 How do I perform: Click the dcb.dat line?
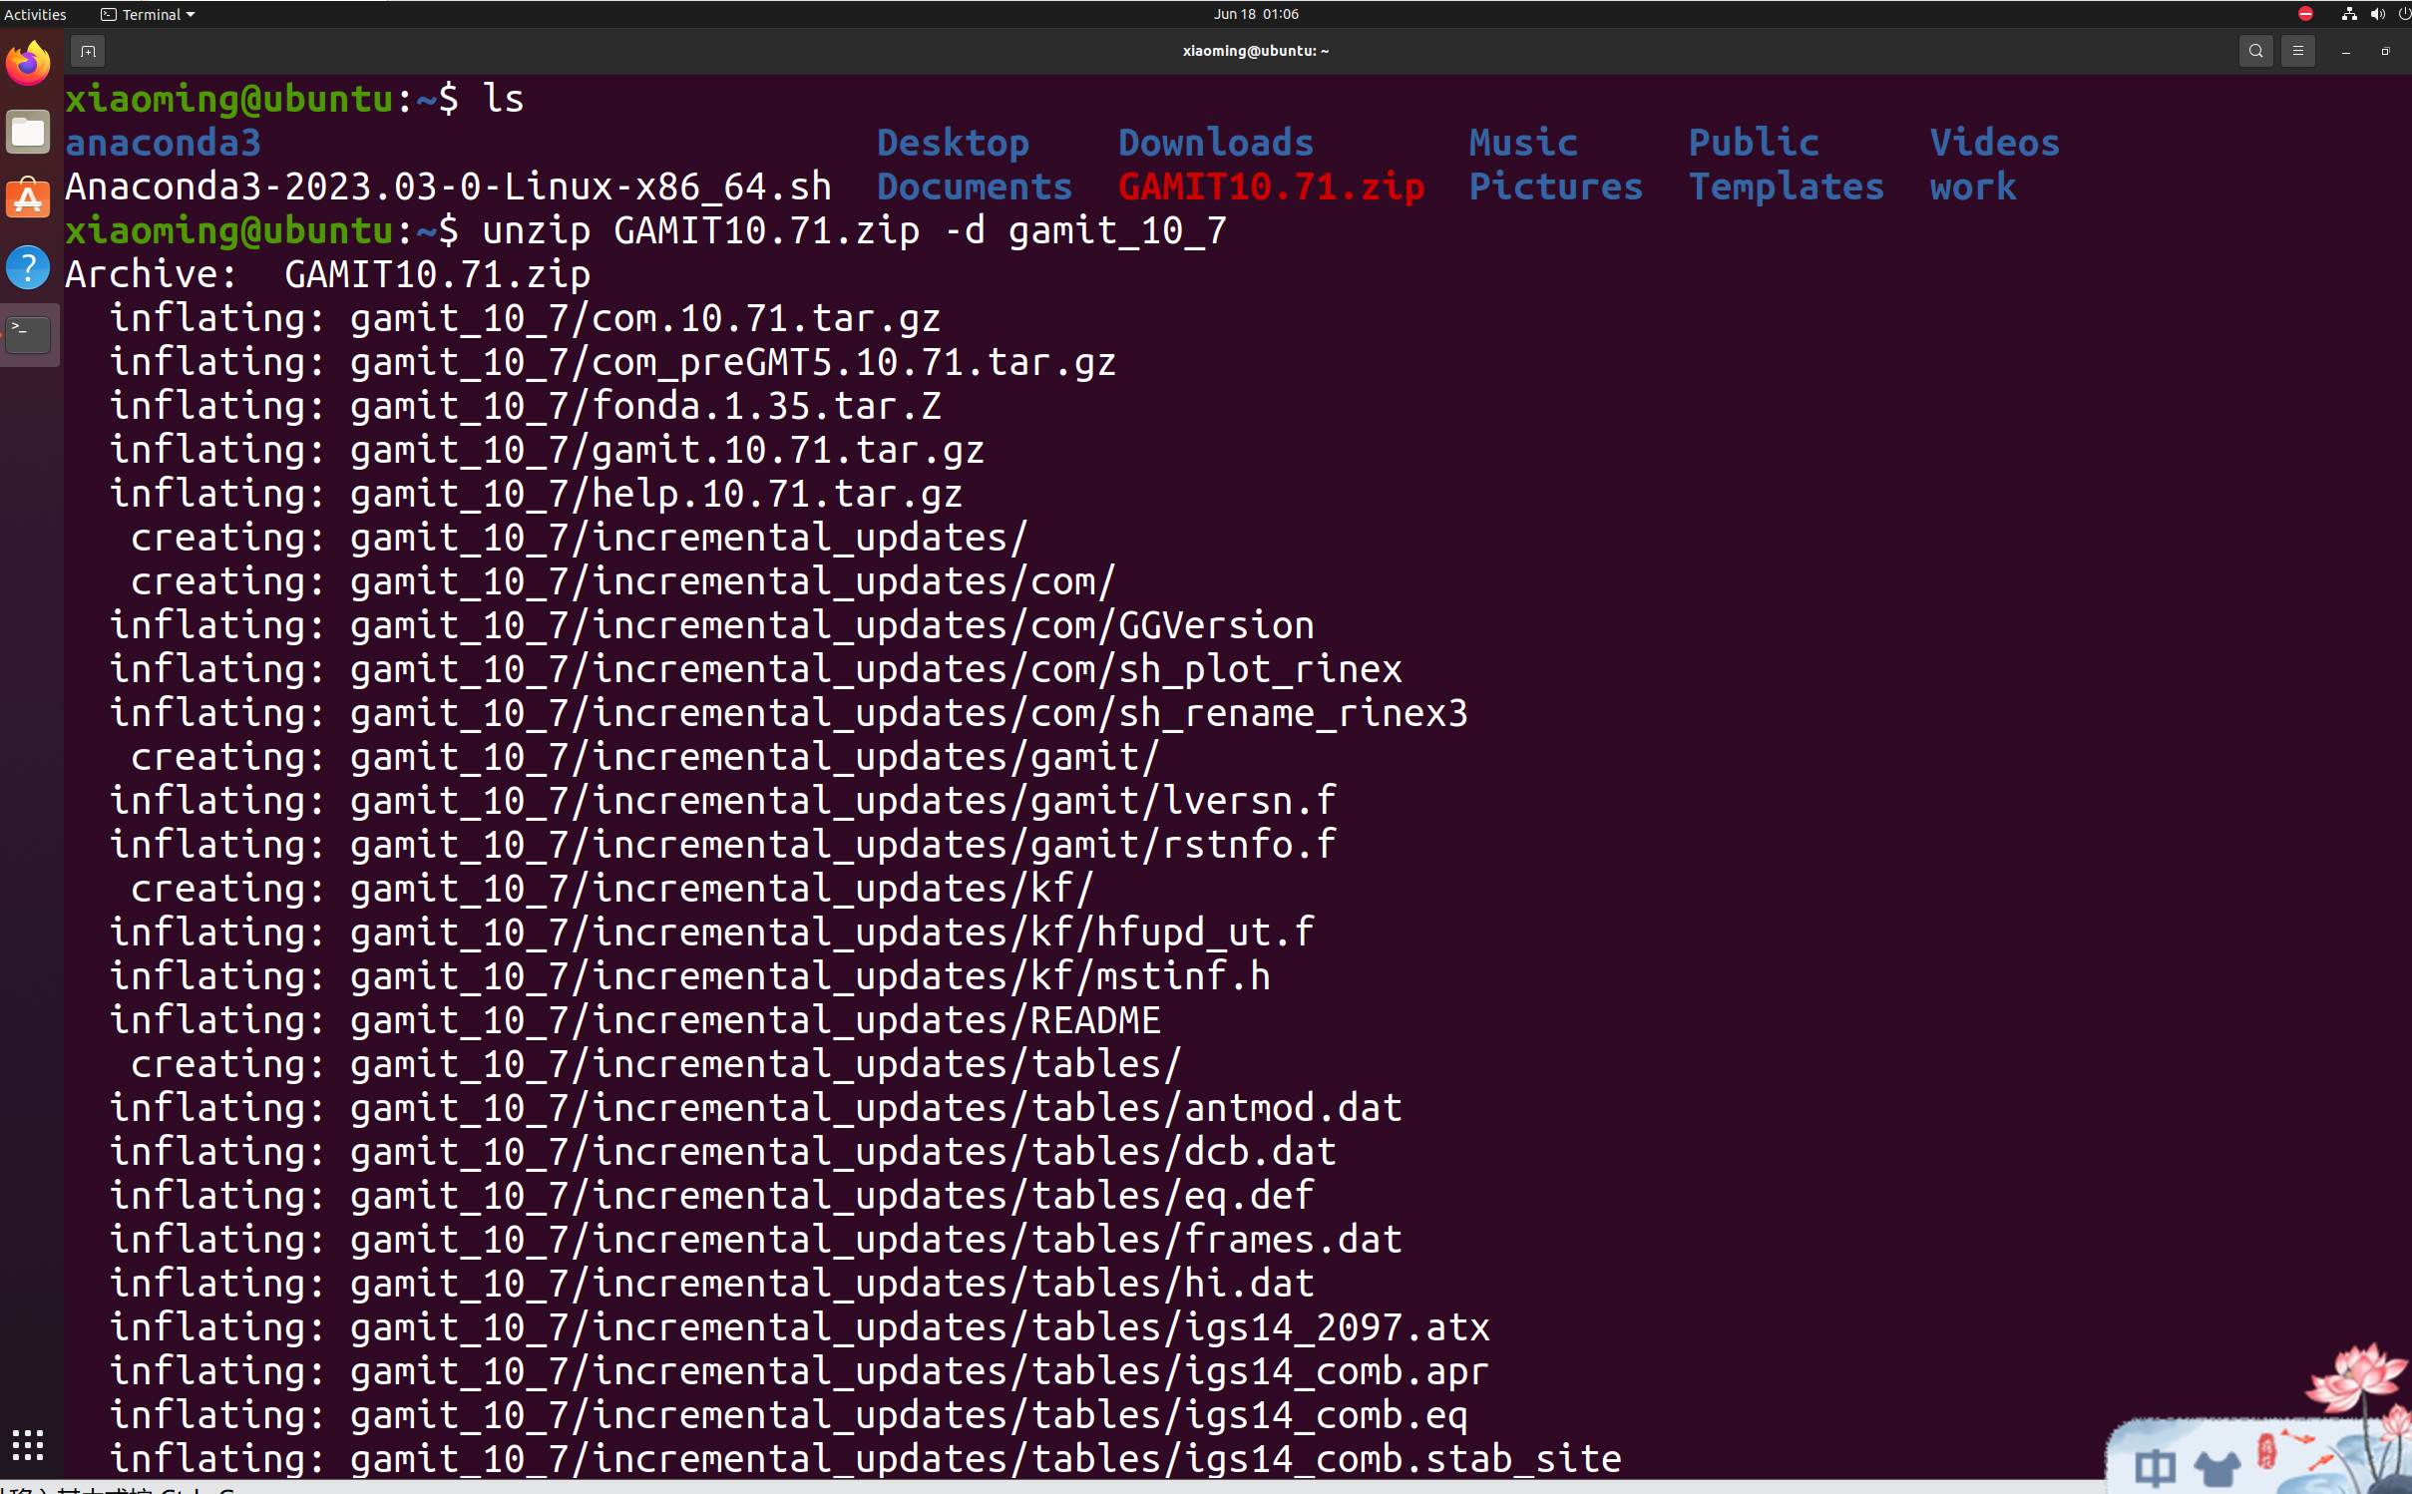point(723,1152)
